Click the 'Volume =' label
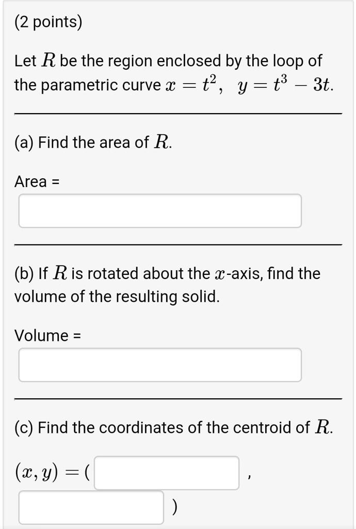356x529 pixels. pos(47,335)
